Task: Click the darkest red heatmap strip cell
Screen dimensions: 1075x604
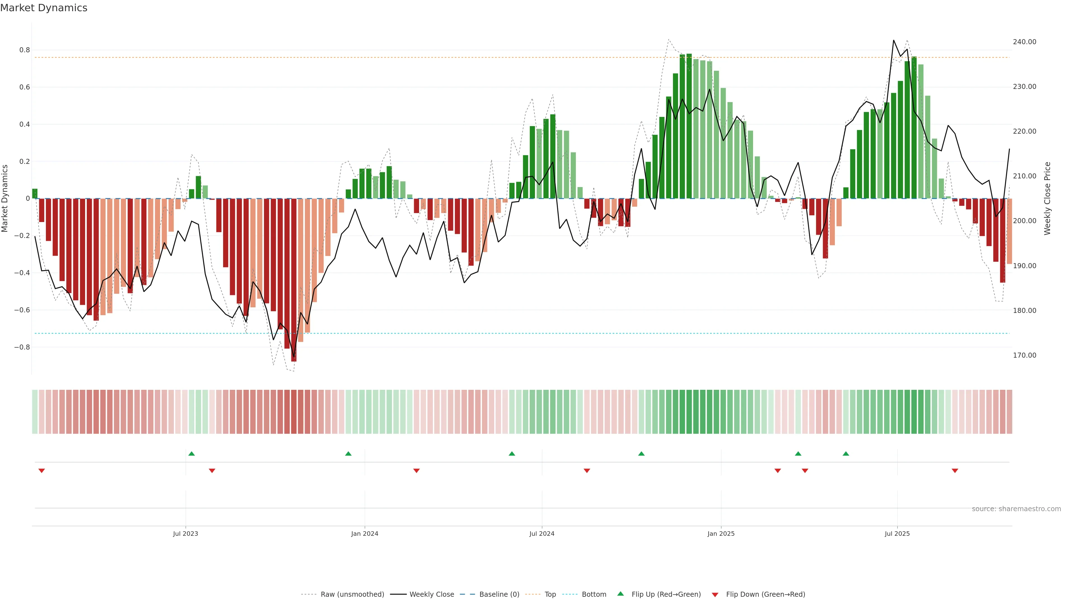Action: coord(294,412)
